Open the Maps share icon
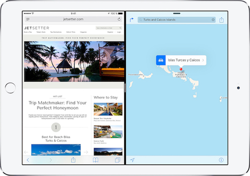Image resolution: width=250 pixels, height=176 pixels. (221, 20)
